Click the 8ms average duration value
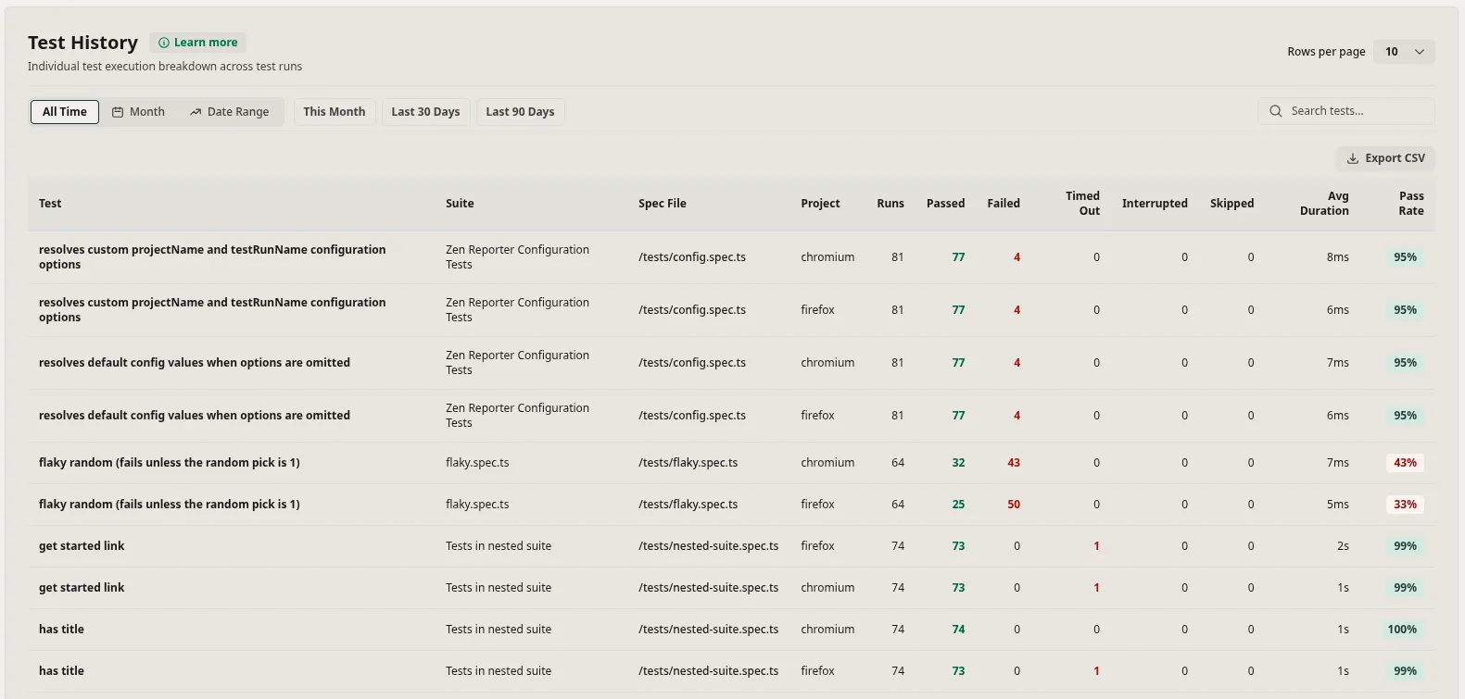The image size is (1465, 699). (x=1338, y=257)
